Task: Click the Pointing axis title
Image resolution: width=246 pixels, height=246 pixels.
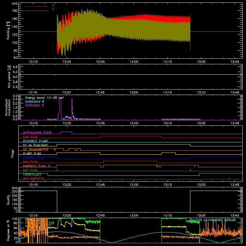Action: (8, 30)
